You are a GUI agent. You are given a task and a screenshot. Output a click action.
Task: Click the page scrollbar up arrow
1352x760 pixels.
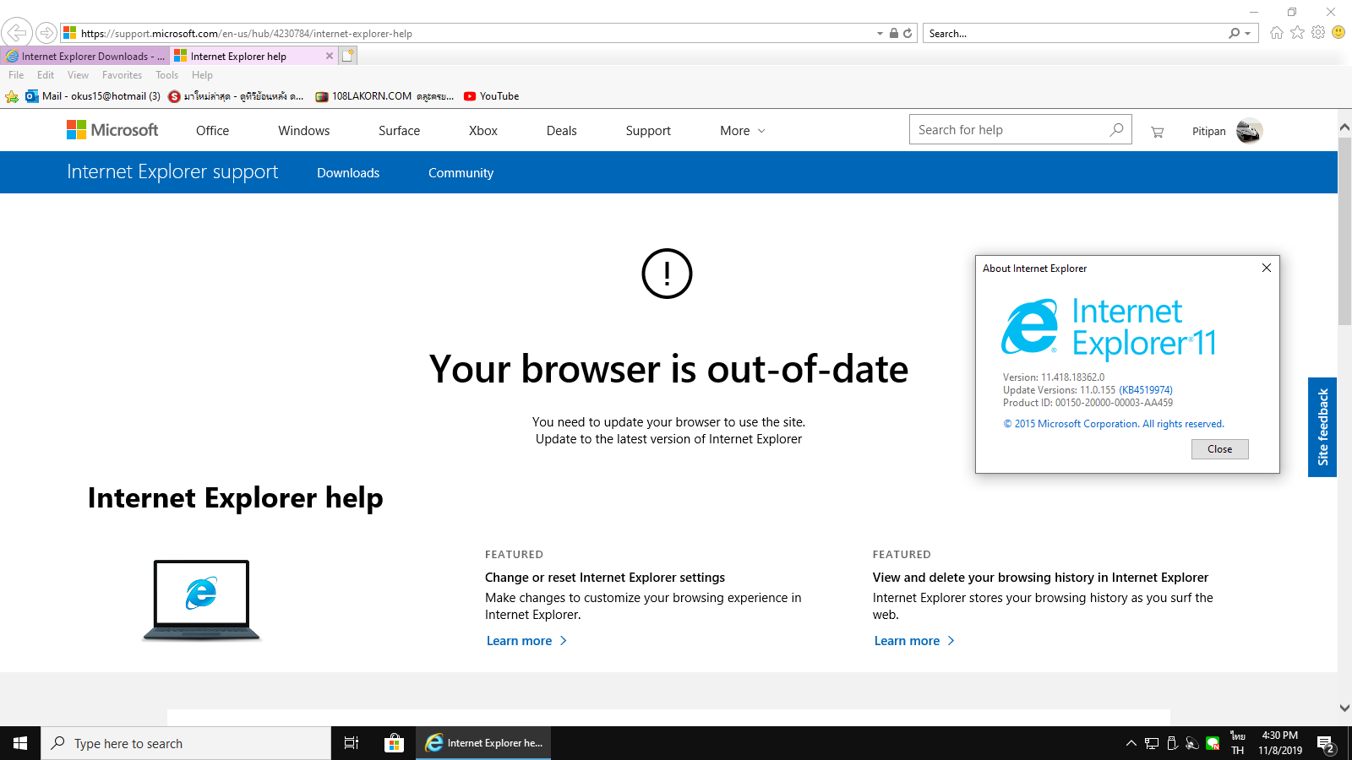tap(1344, 128)
